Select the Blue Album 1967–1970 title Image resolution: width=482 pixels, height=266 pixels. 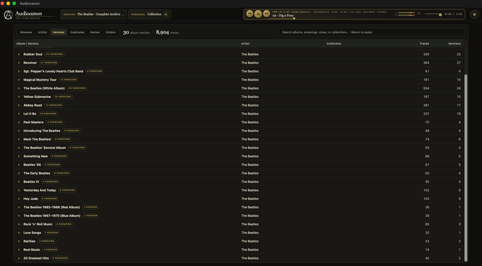coord(52,216)
